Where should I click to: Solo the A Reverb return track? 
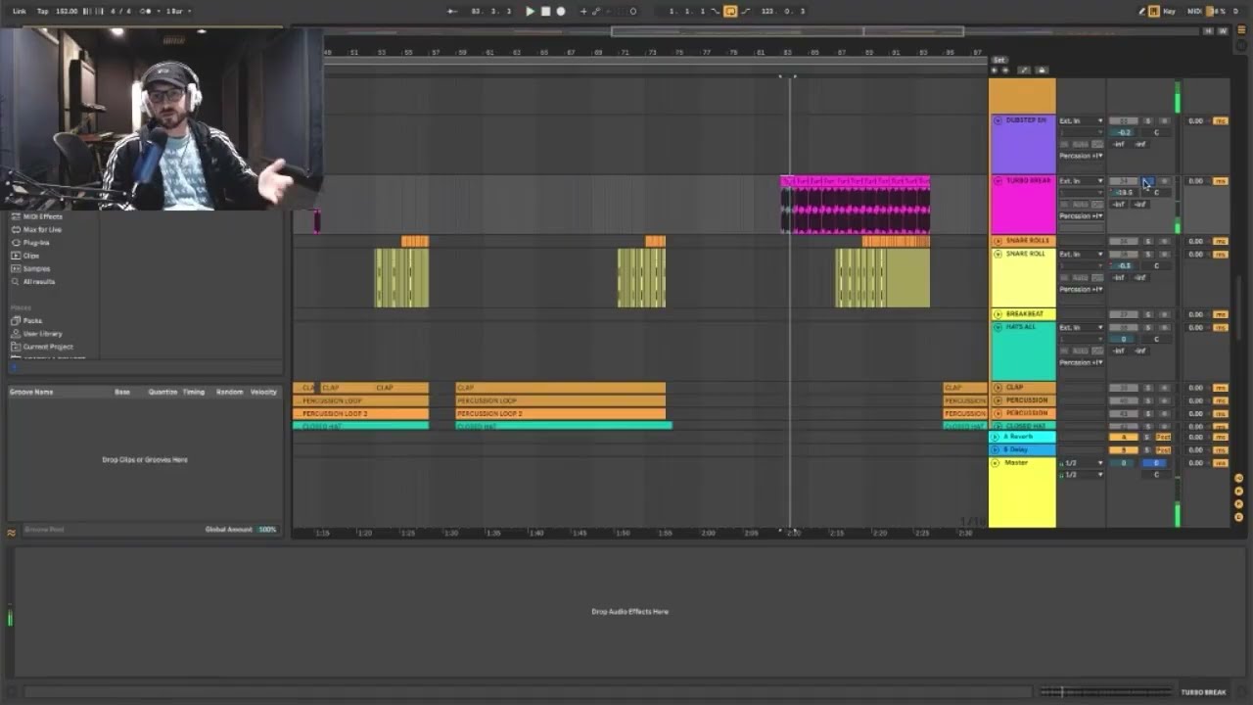(1148, 437)
